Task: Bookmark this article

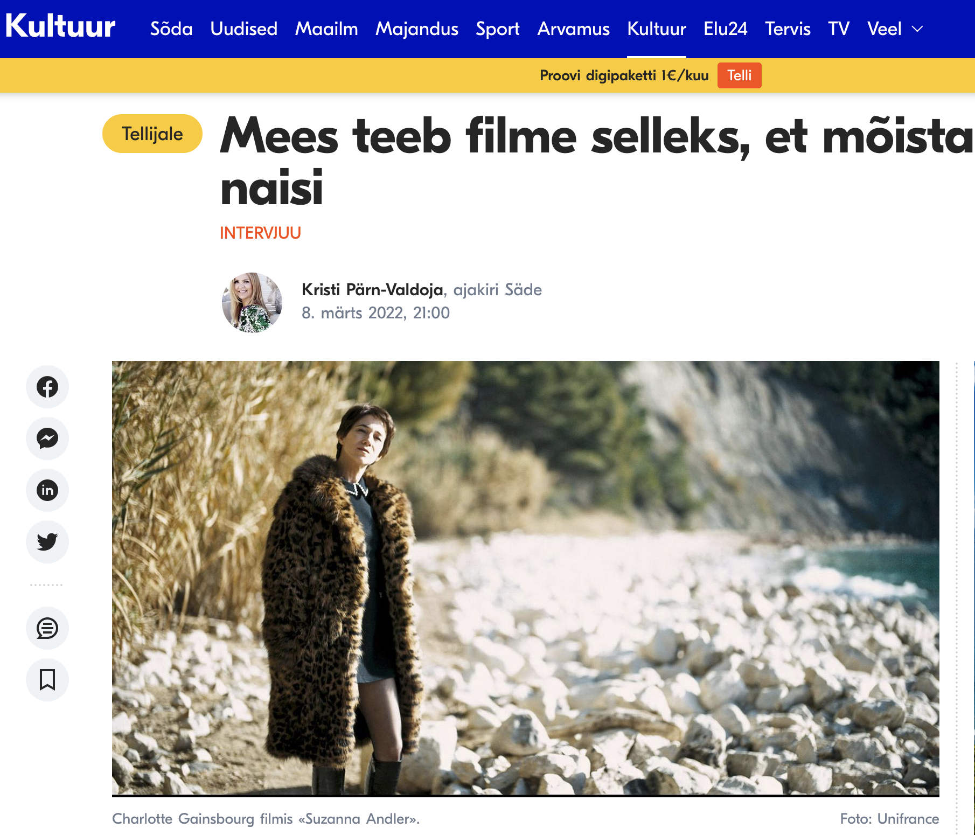Action: [47, 680]
